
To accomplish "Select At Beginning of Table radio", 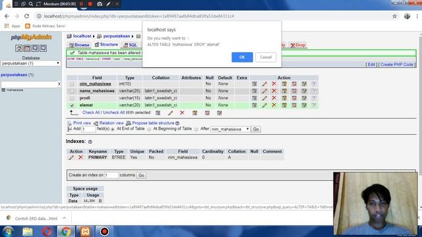I will 149,129.
